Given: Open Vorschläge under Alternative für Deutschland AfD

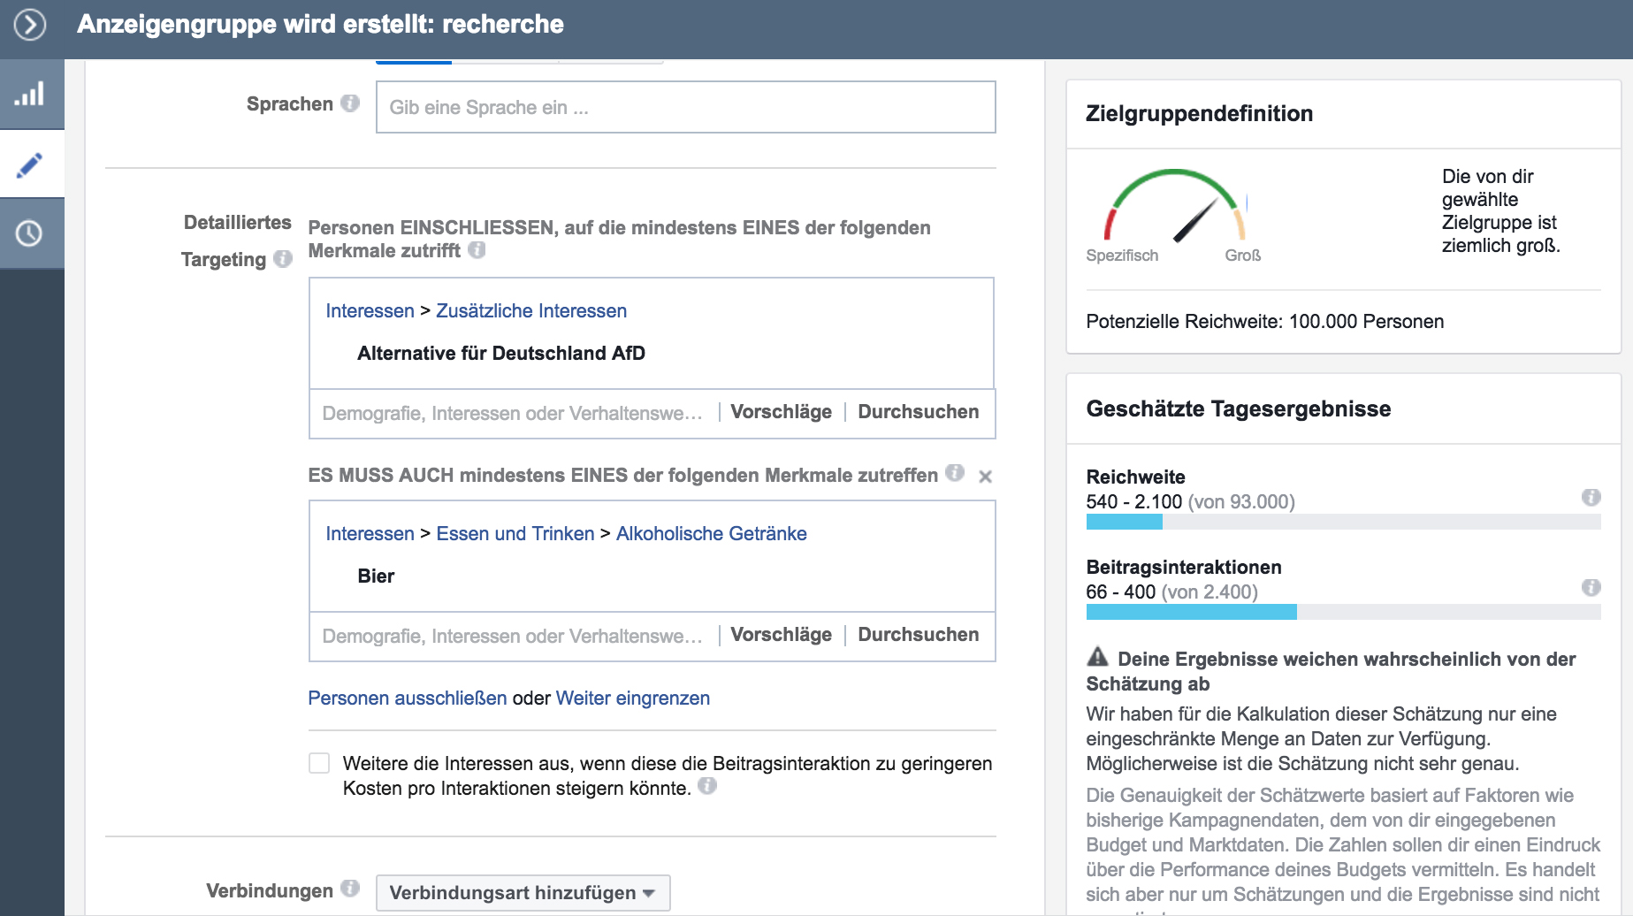Looking at the screenshot, I should click(782, 412).
